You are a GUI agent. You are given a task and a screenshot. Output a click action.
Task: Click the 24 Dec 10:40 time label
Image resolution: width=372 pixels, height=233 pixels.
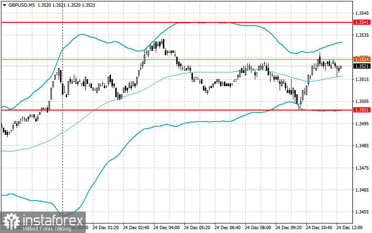pos(319,228)
